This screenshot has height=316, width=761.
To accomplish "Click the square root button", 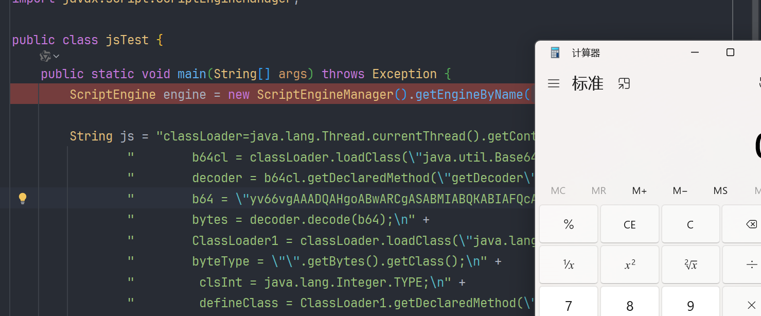I will [x=691, y=265].
